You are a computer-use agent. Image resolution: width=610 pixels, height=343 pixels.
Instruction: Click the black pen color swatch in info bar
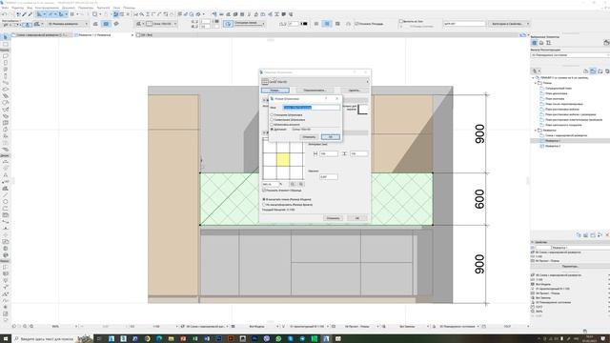(x=305, y=24)
